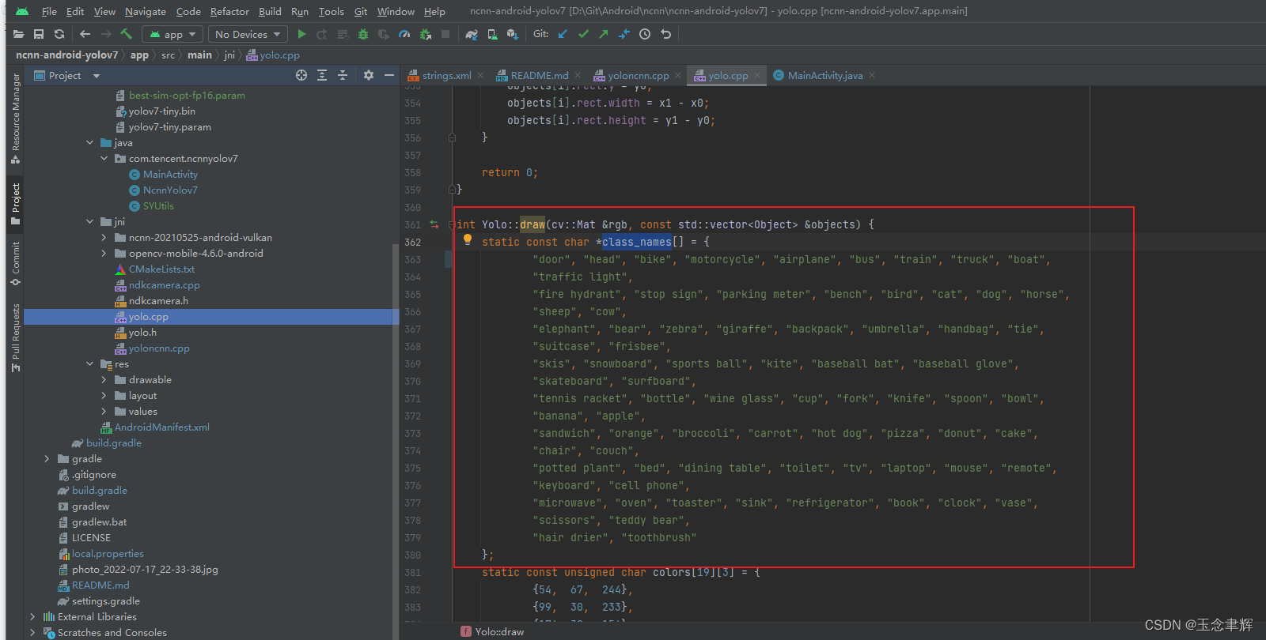This screenshot has height=640, width=1266.
Task: Sync files with the refresh icon
Action: (59, 34)
